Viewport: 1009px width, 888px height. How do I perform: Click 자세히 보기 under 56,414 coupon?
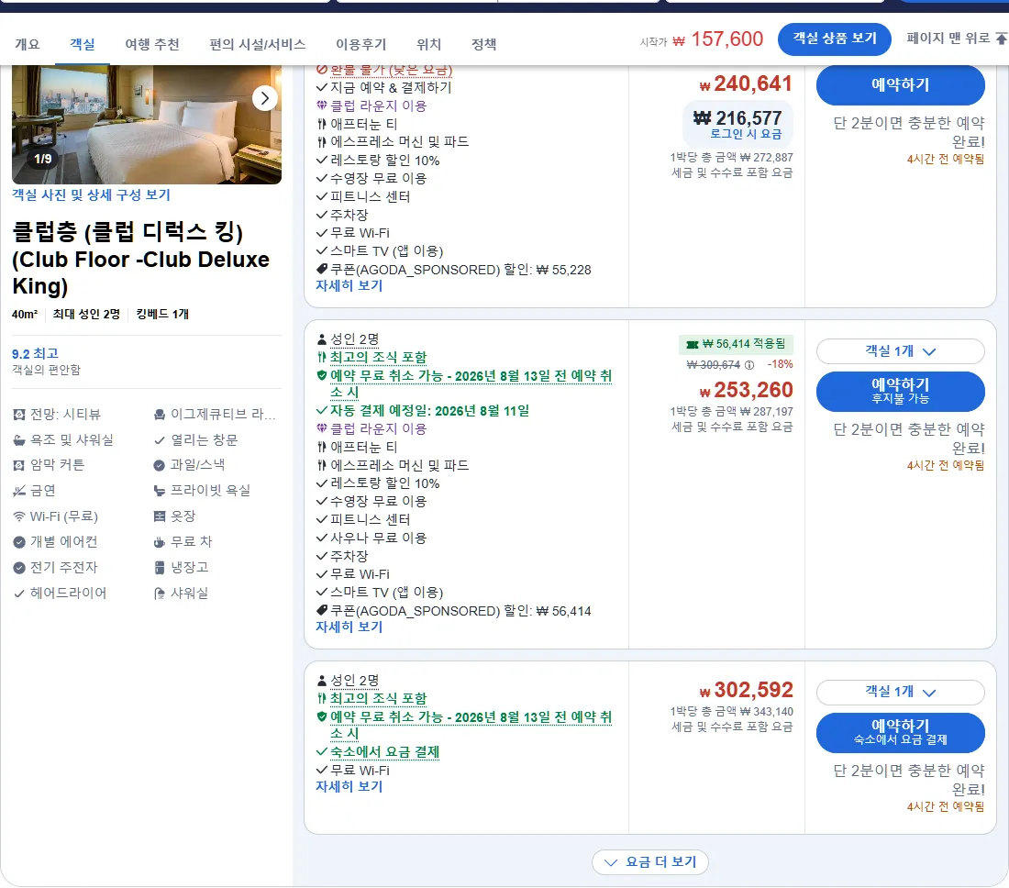[x=349, y=627]
